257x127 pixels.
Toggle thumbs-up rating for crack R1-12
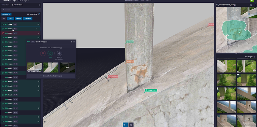3,73
